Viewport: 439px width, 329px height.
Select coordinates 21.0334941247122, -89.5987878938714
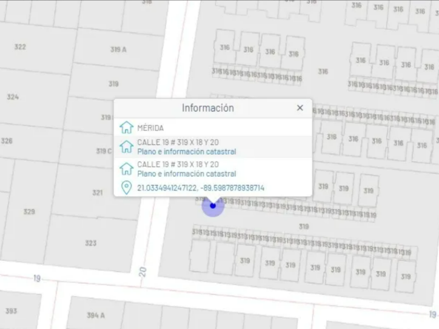[x=201, y=187]
